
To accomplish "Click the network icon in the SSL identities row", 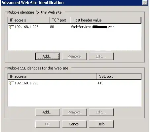I will (11, 83).
